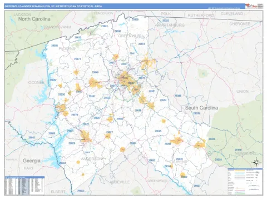Select ZIP code 29322 label
Image resolution: width=267 pixels, height=200 pixels.
166,21
